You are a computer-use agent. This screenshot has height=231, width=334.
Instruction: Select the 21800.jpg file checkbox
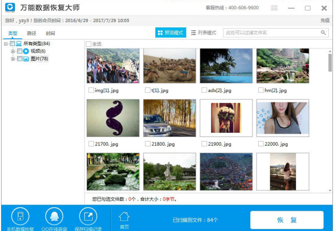point(148,144)
